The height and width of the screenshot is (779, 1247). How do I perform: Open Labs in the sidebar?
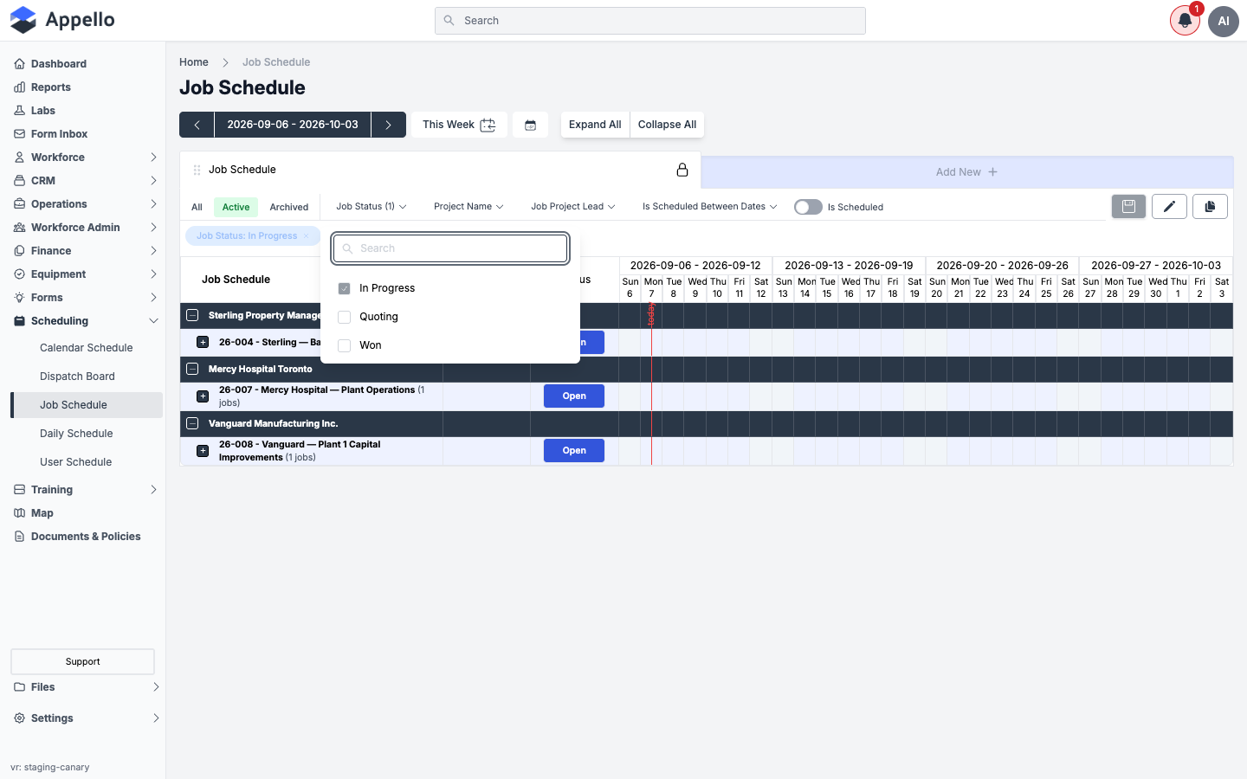(x=43, y=111)
